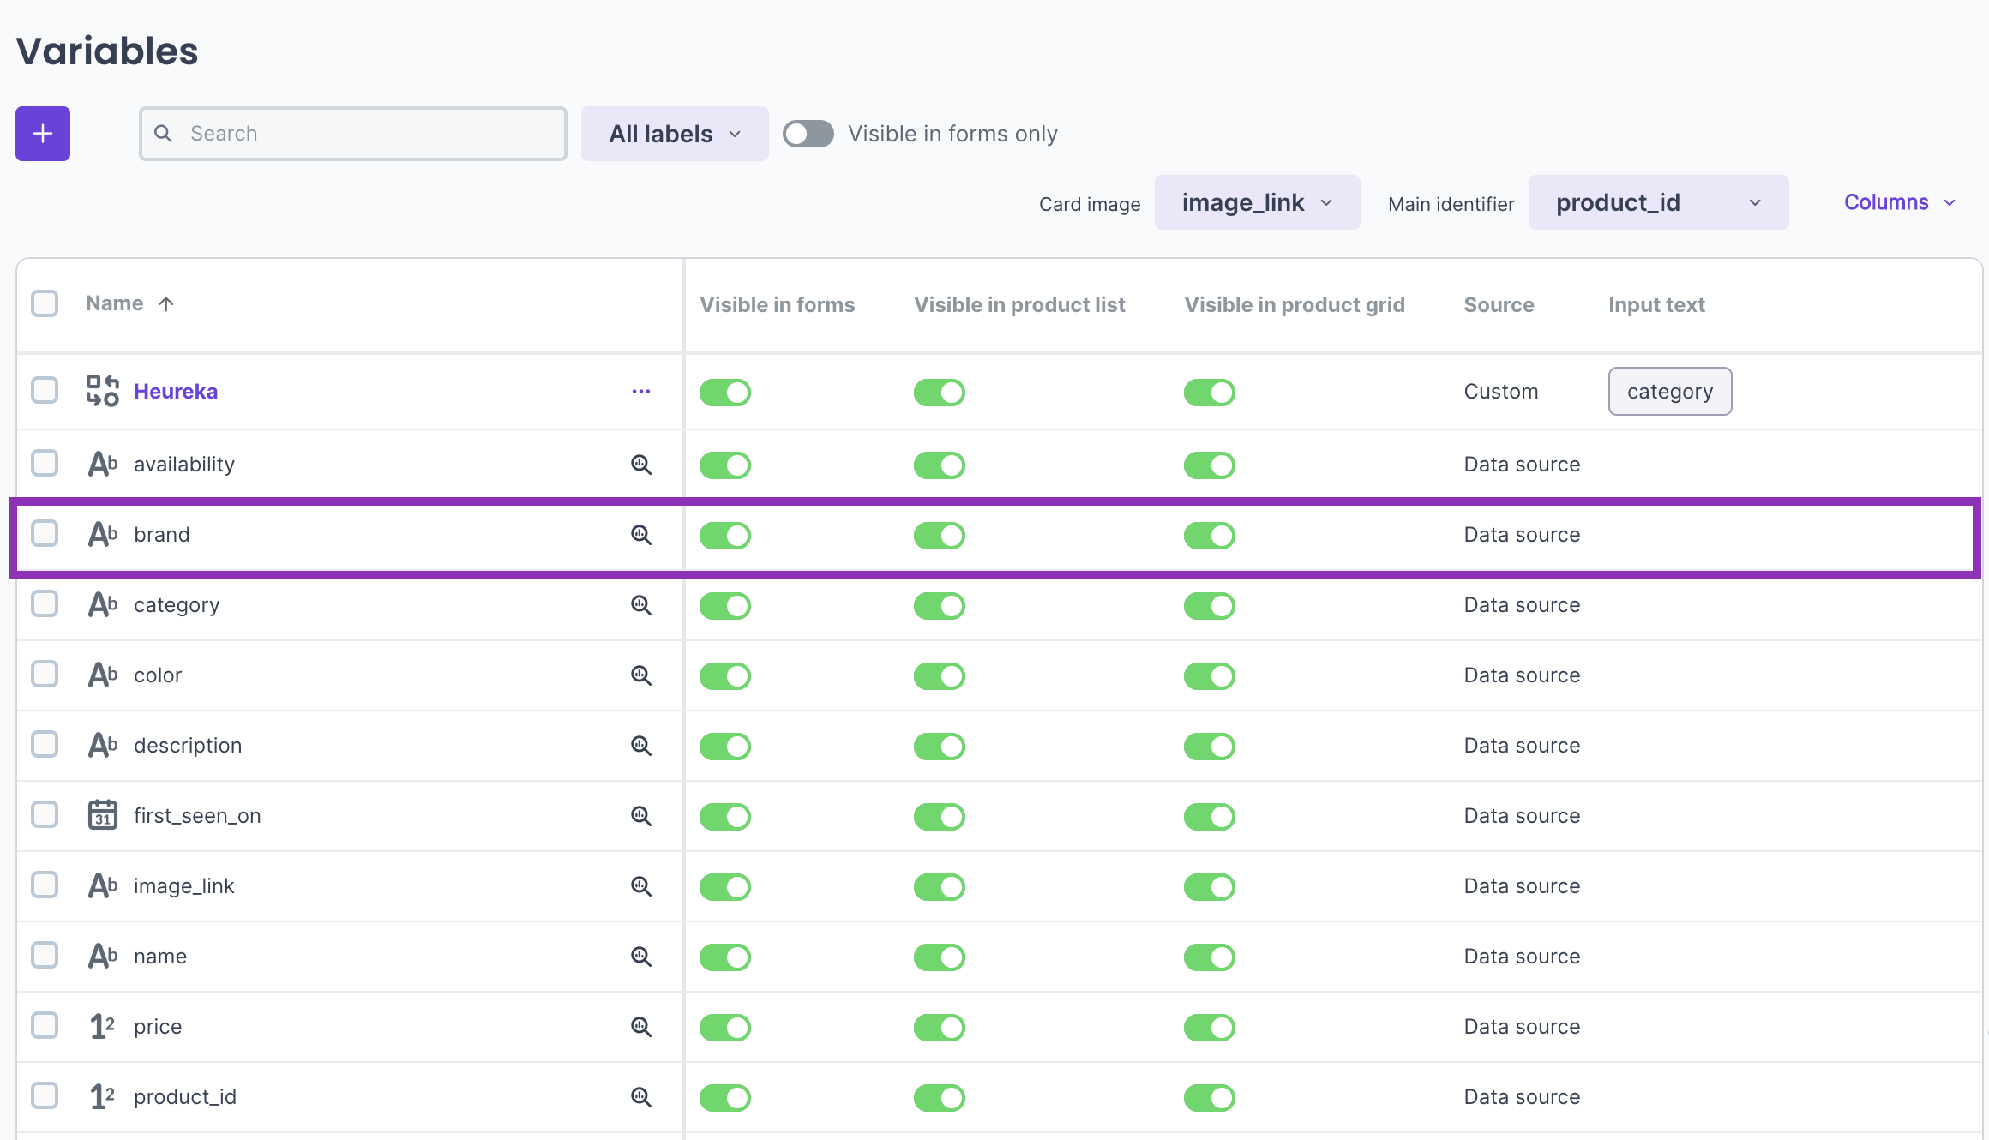This screenshot has width=1989, height=1140.
Task: Disable Visible in product grid for name
Action: pyautogui.click(x=1209, y=957)
